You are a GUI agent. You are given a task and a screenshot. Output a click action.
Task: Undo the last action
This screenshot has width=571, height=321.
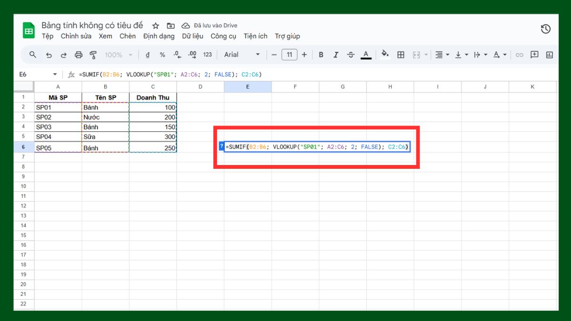[x=49, y=55]
